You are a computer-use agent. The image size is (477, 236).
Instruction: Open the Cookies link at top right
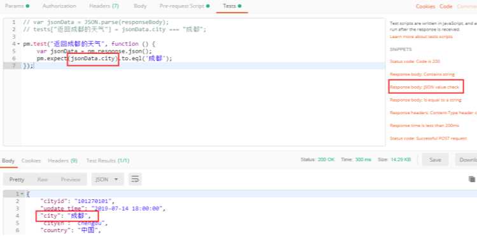pos(425,6)
